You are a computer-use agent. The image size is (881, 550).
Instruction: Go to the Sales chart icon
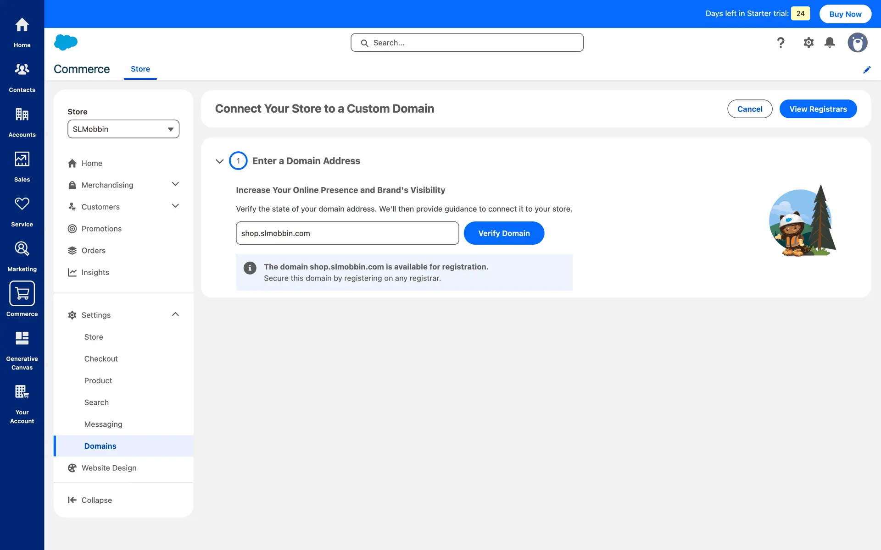pyautogui.click(x=22, y=166)
